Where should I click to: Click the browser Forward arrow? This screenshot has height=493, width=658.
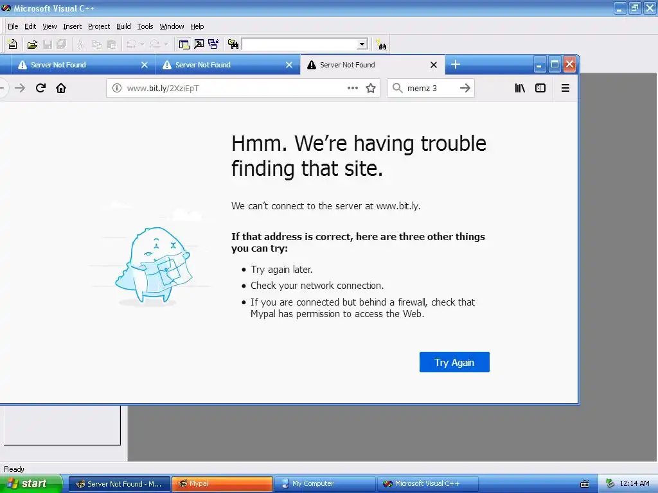click(20, 88)
